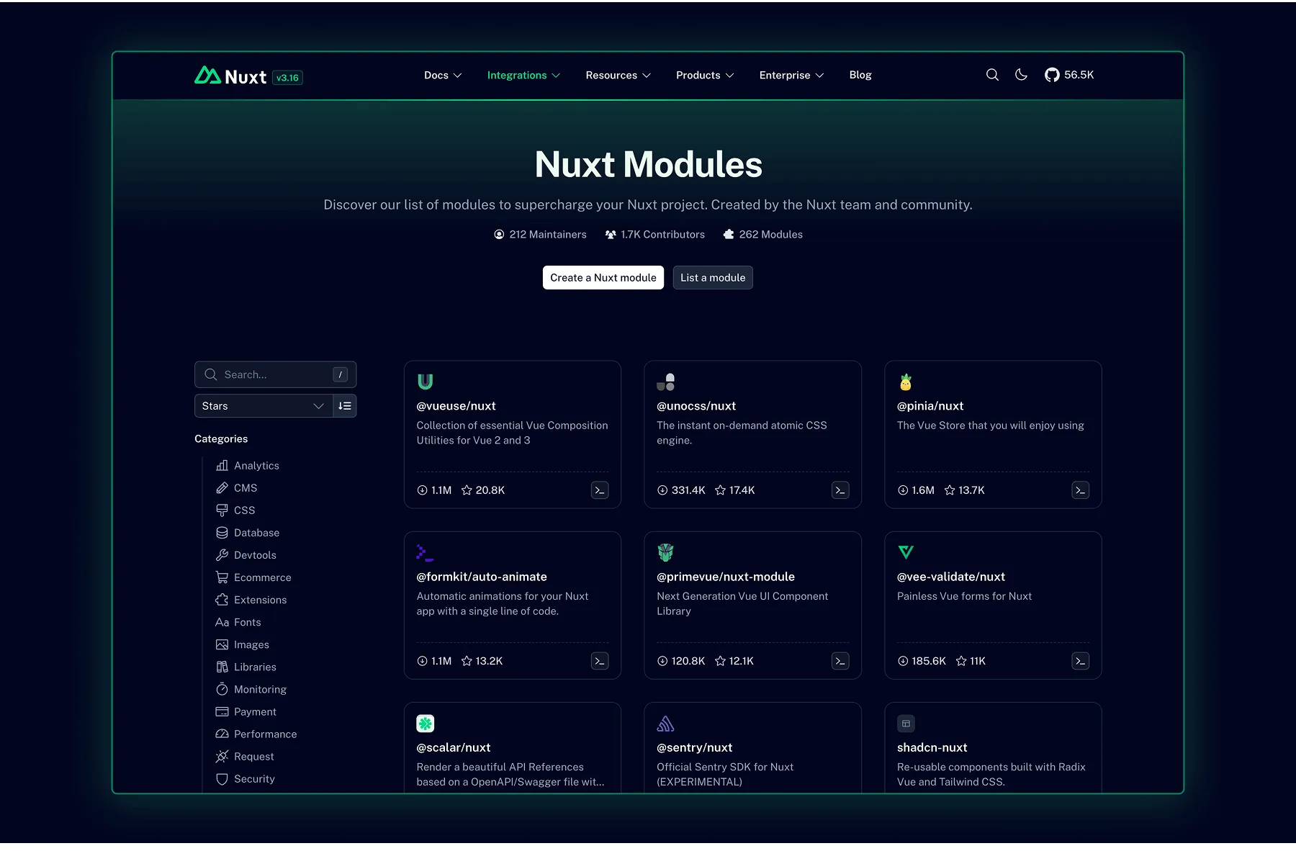The image size is (1296, 851).
Task: Expand the Docs menu
Action: (443, 75)
